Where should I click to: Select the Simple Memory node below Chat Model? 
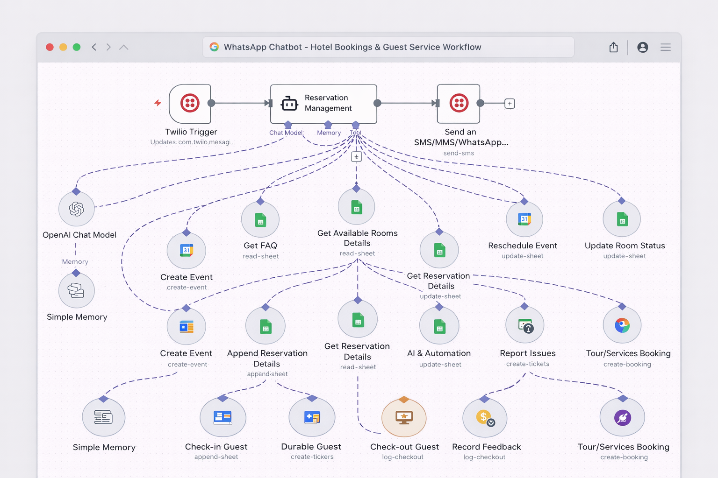point(76,290)
